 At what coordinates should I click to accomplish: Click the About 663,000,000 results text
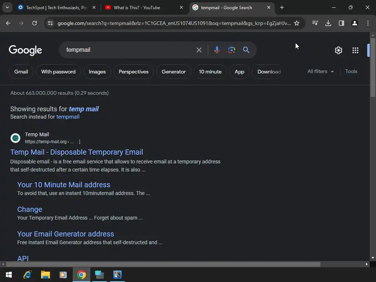pos(59,93)
